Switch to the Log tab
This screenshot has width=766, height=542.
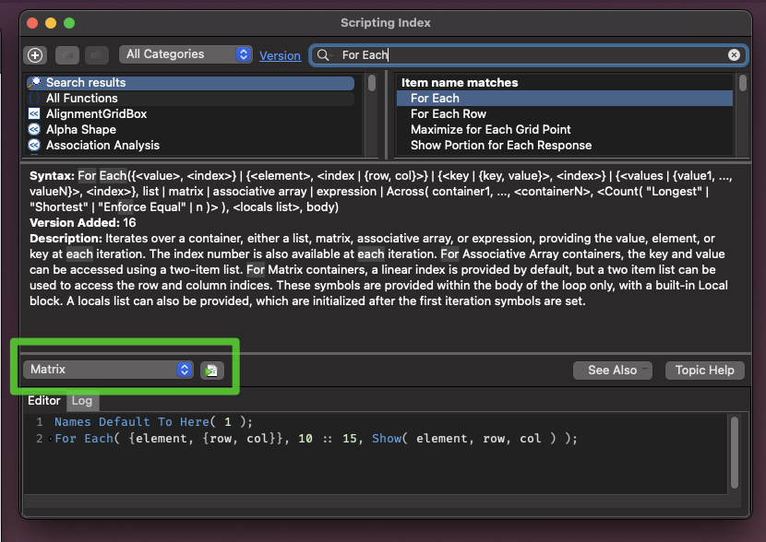point(82,401)
